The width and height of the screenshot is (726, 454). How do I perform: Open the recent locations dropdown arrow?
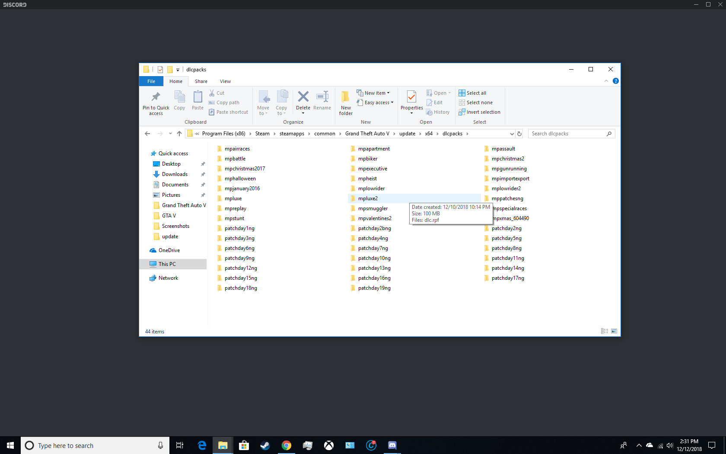(x=170, y=134)
